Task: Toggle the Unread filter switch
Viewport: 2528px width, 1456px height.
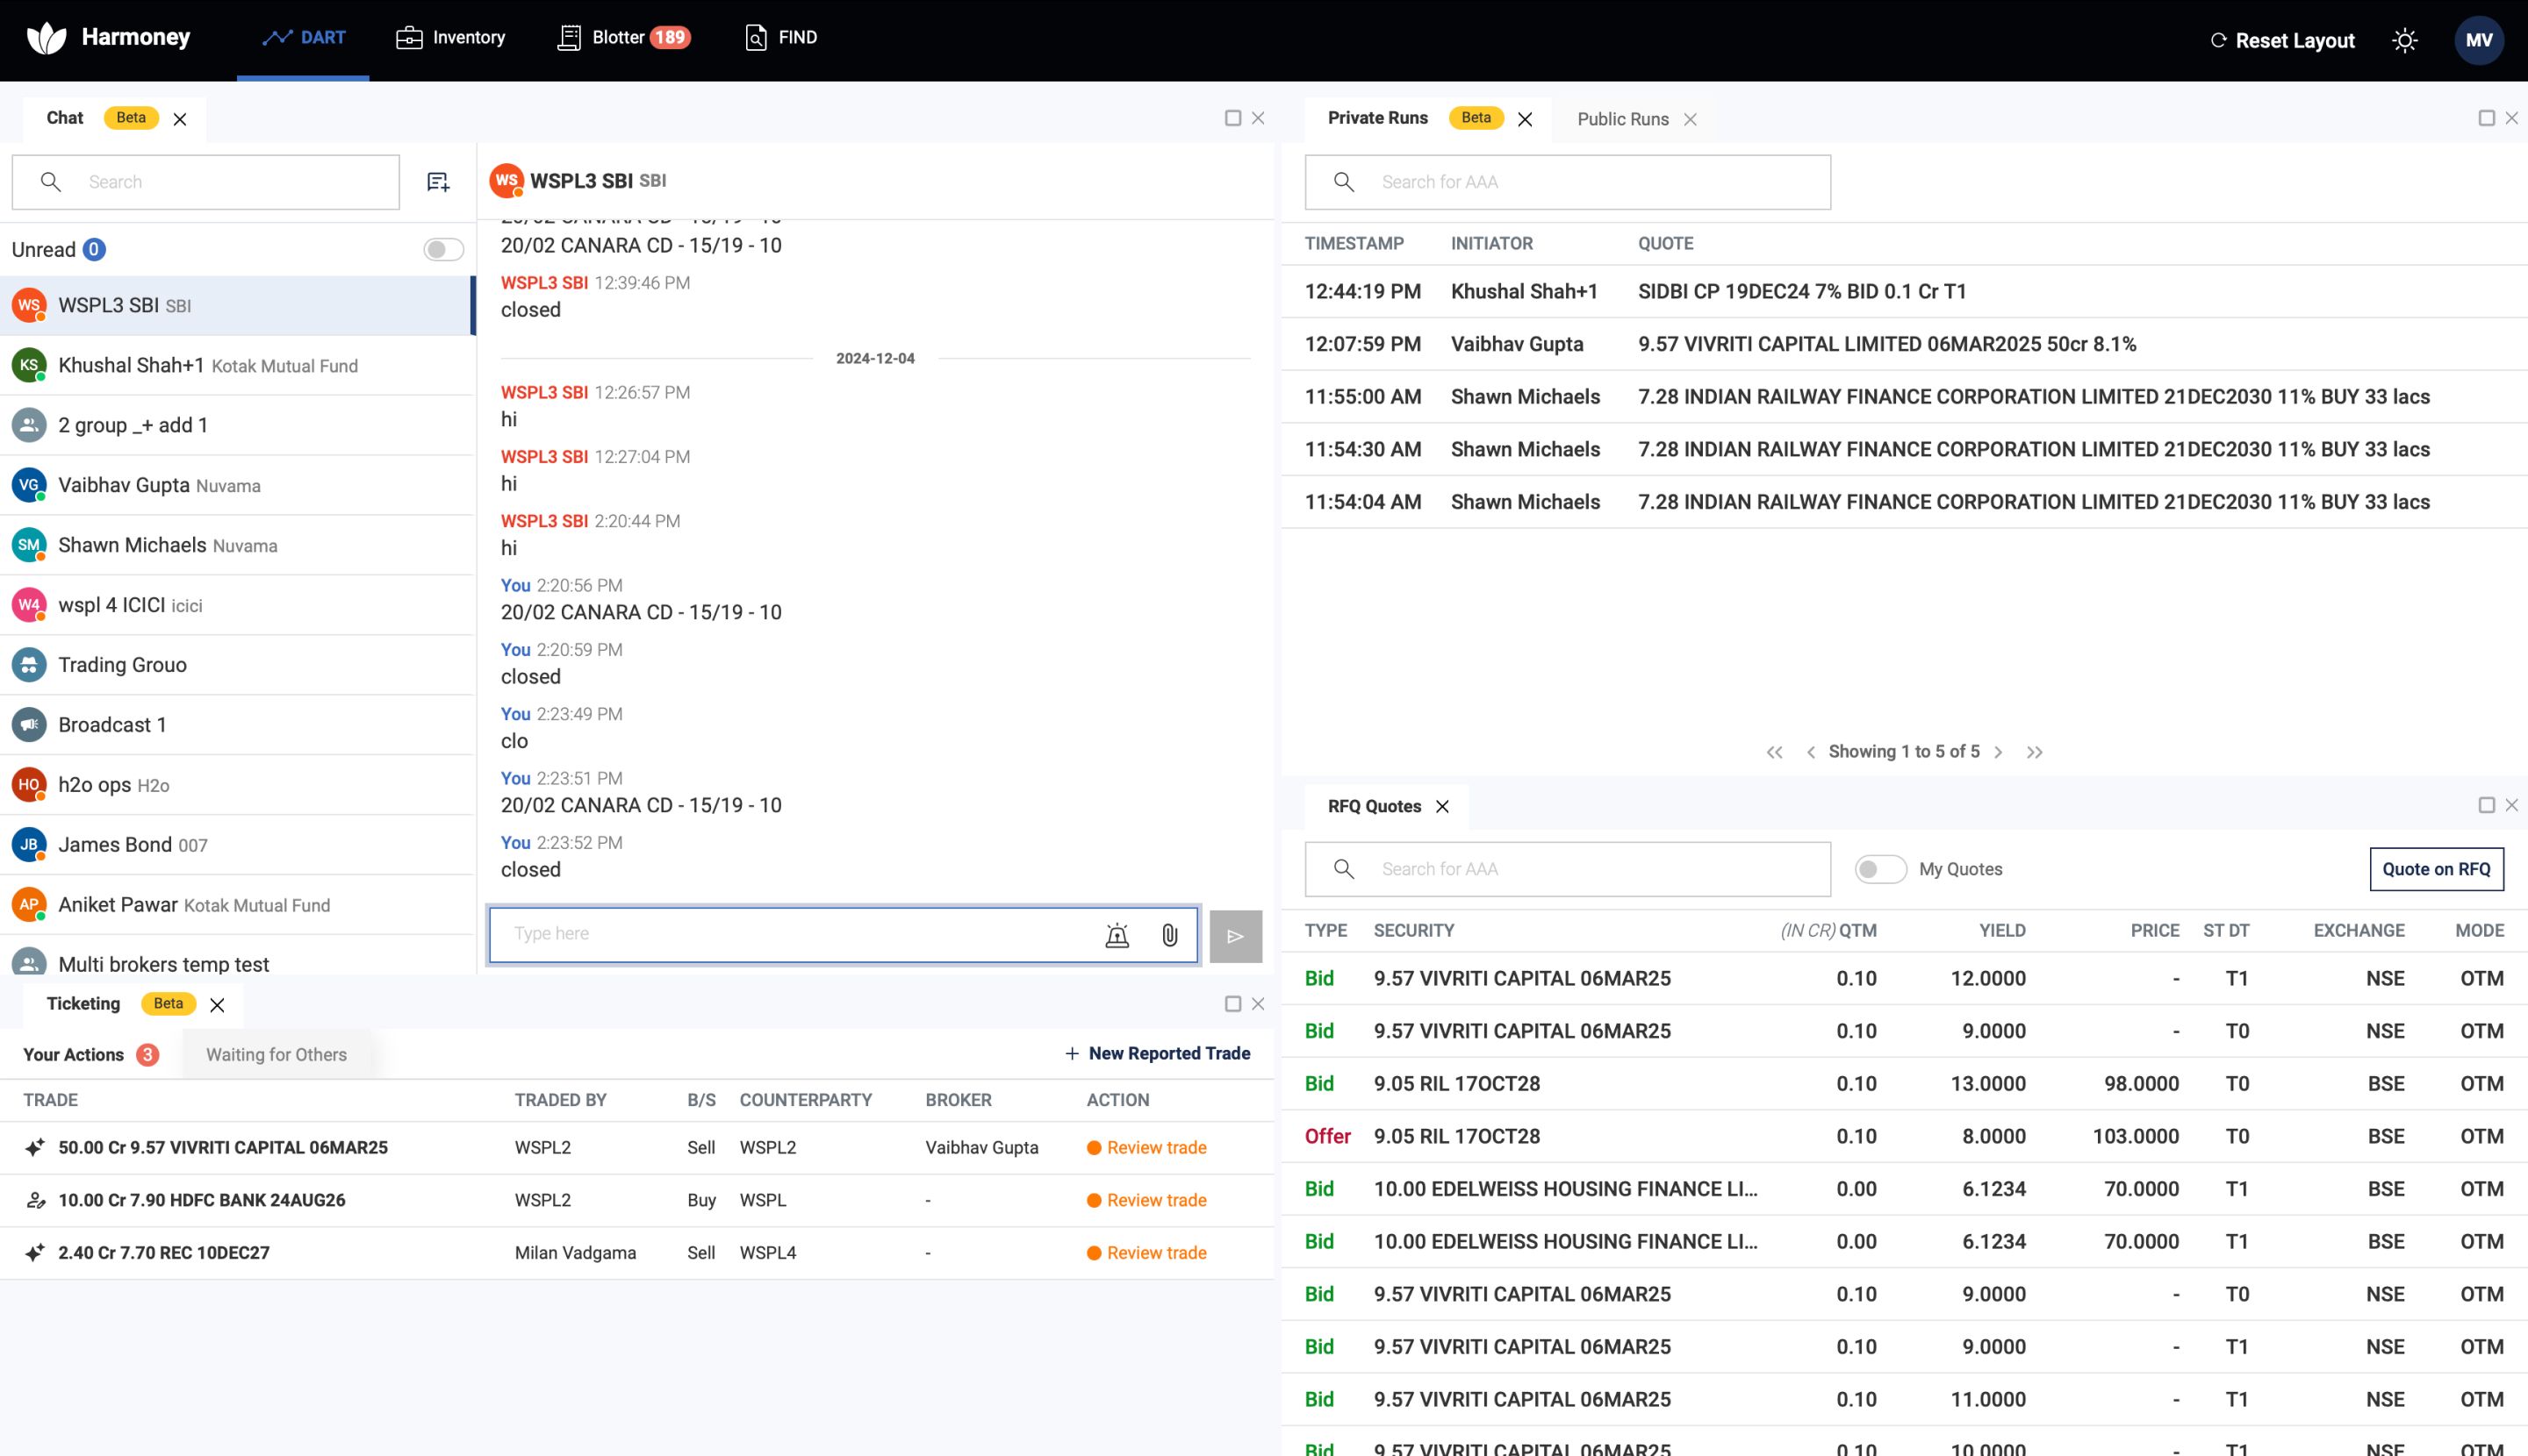Action: (x=443, y=249)
